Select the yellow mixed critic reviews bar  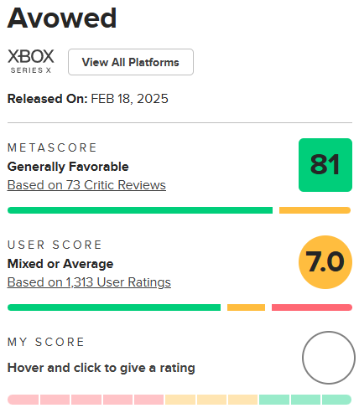point(315,210)
